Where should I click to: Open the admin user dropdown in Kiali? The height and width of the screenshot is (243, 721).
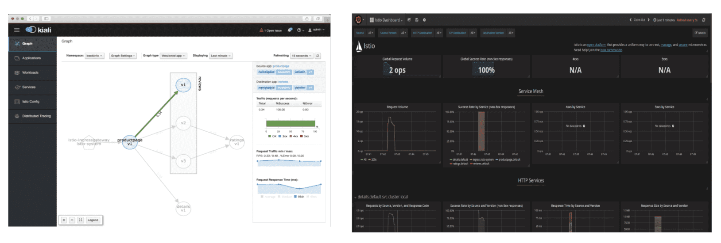coord(317,30)
